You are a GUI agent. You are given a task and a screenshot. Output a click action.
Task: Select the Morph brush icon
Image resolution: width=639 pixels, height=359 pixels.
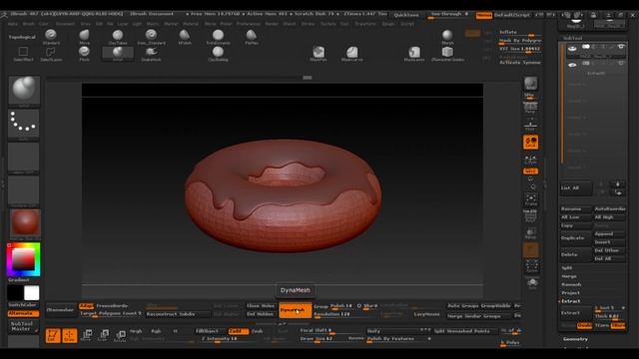point(447,37)
